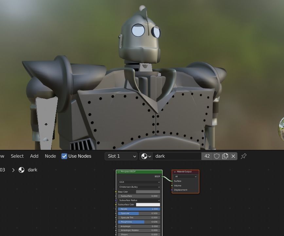Open the Node menu

[50, 156]
